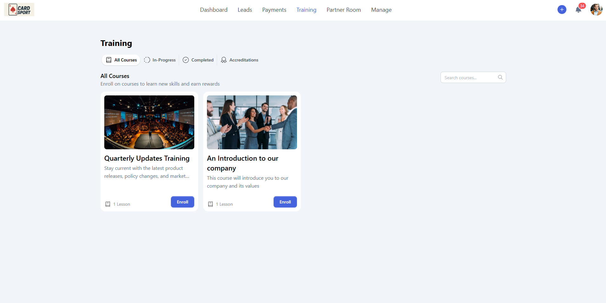This screenshot has width=606, height=303.
Task: Navigate to Payments page
Action: click(x=274, y=10)
